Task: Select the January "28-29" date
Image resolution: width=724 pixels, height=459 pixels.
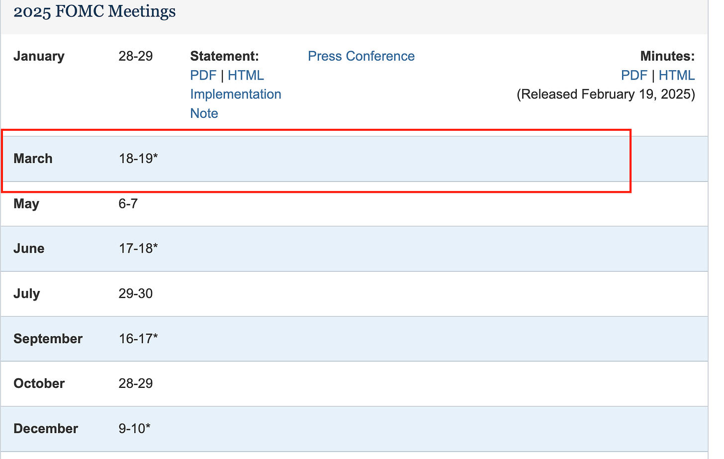Action: click(x=136, y=56)
